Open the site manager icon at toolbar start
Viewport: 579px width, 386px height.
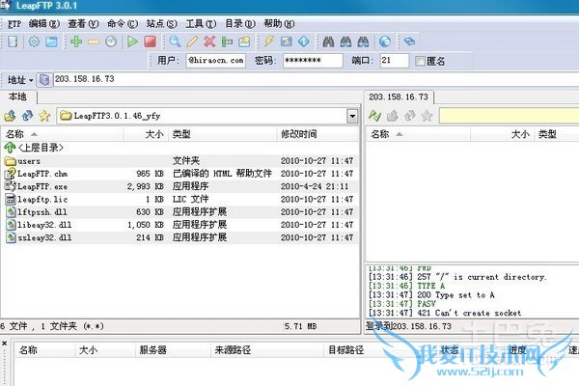[13, 41]
